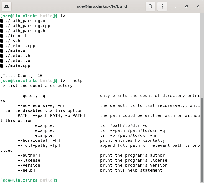Open a new terminal tab
204x183 pixels.
click(x=6, y=6)
